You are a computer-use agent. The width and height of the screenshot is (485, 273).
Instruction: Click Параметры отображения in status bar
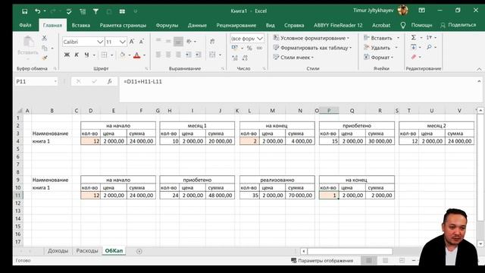coord(321,261)
